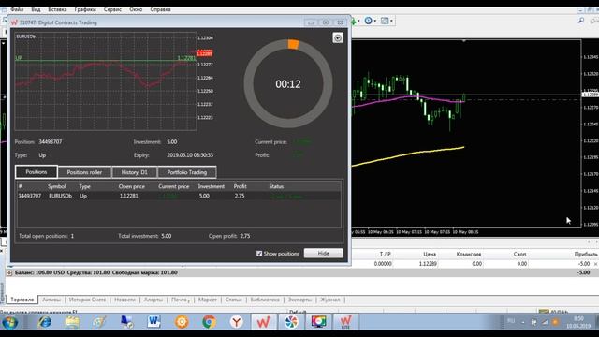Toggle the Show positions checkbox

pos(259,254)
